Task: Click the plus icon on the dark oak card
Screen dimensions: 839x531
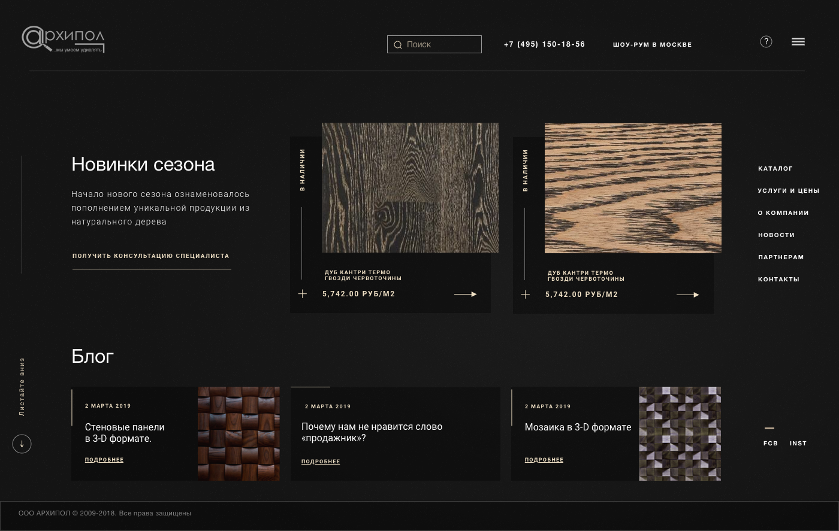Action: 303,294
